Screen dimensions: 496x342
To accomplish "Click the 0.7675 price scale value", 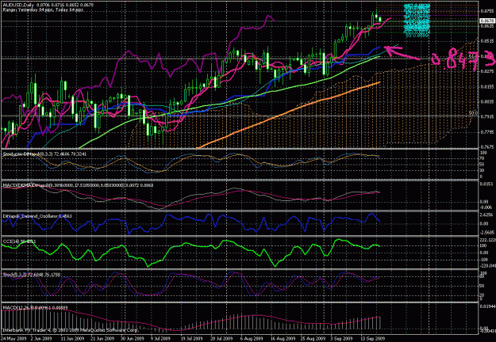I will [x=487, y=146].
